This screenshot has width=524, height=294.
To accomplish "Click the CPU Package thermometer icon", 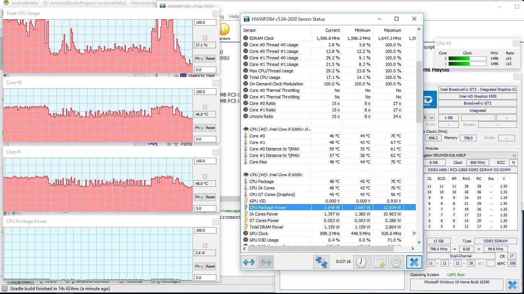I will point(246,181).
